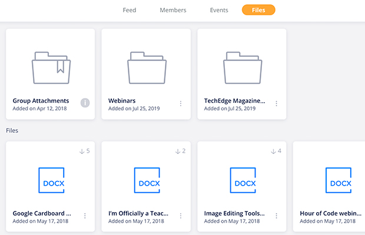Open the Members tab
The height and width of the screenshot is (235, 365).
click(x=173, y=10)
